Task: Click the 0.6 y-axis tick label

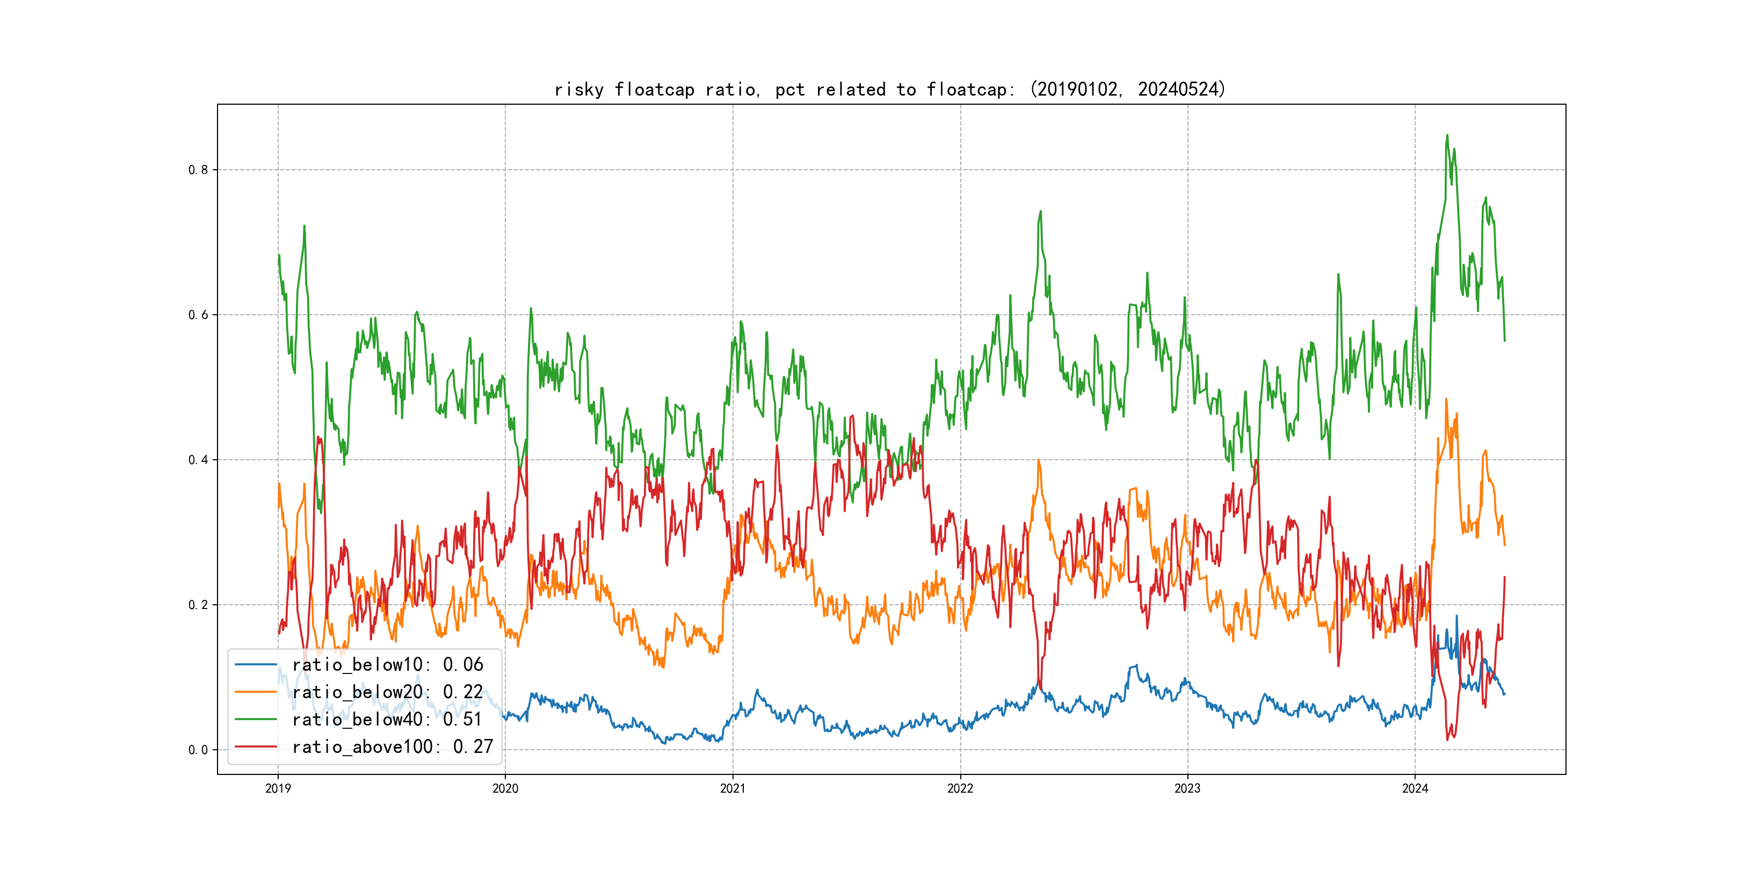Action: coord(198,315)
